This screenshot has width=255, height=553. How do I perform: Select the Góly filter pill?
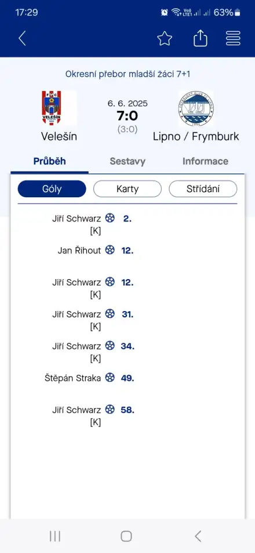click(x=52, y=189)
